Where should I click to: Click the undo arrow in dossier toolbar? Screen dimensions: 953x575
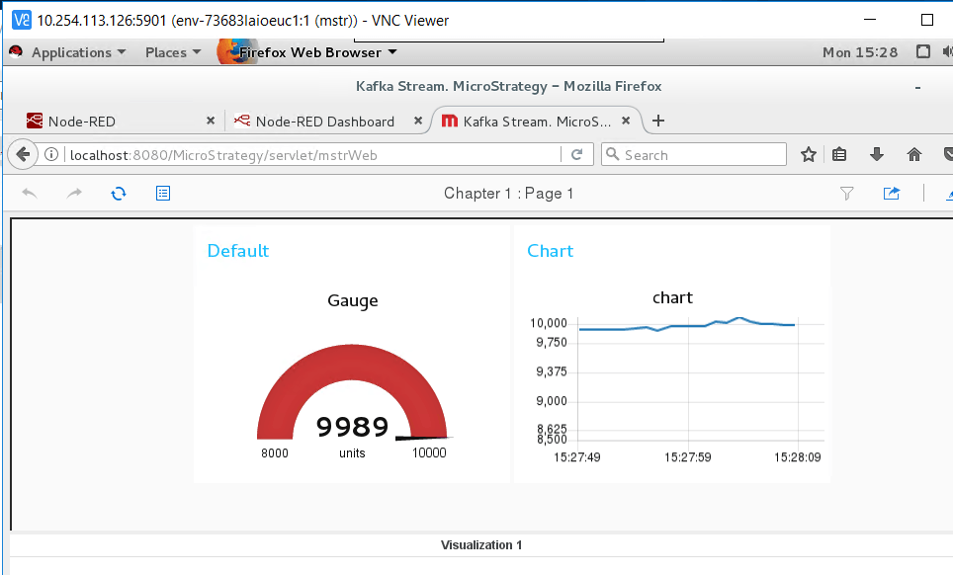[30, 194]
